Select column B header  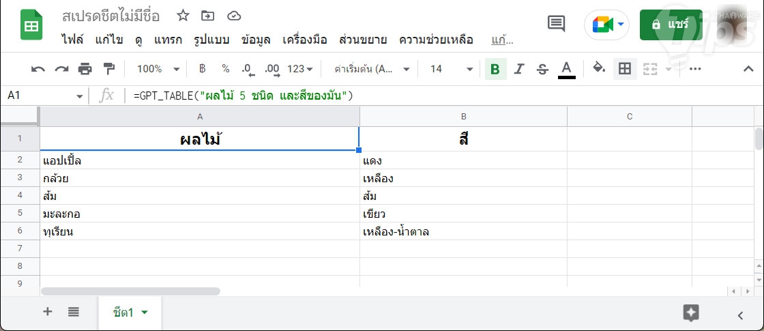pyautogui.click(x=463, y=117)
